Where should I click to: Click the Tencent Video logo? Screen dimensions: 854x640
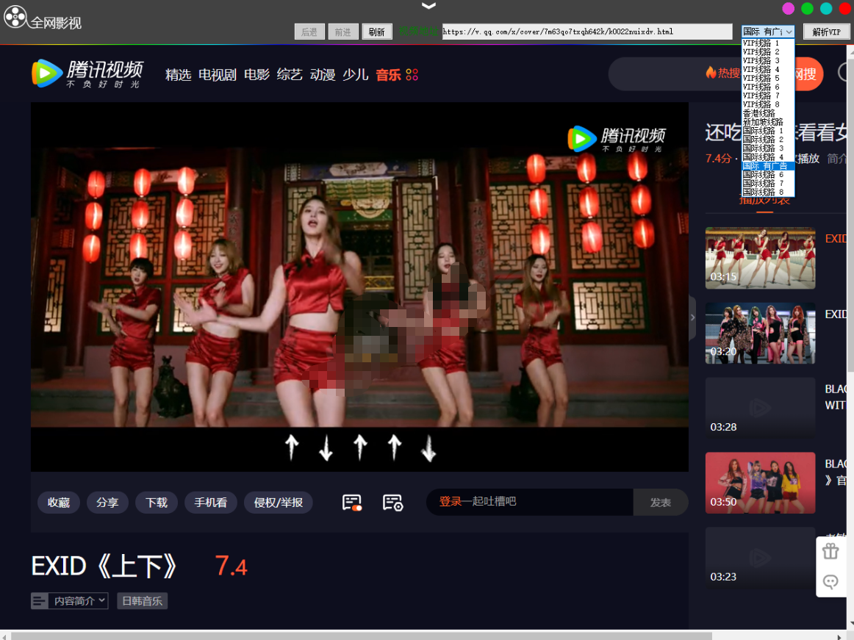click(x=87, y=73)
